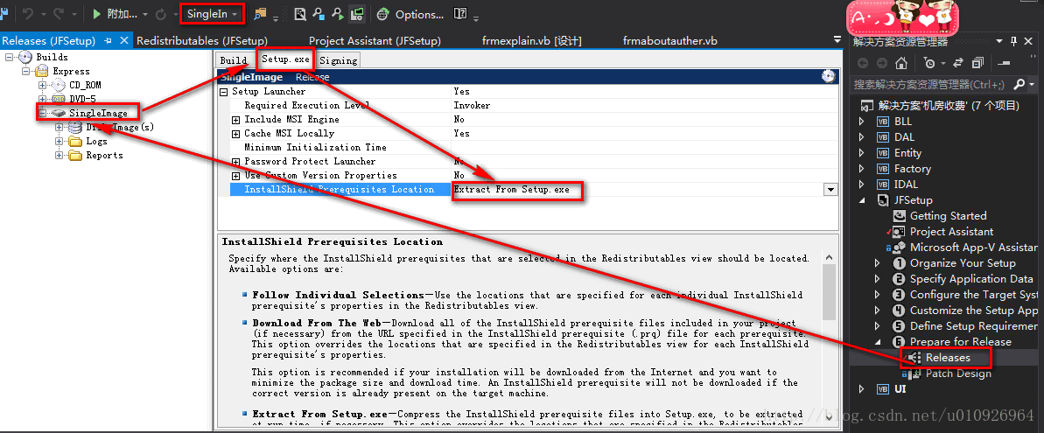Select the Factory project
Viewport: 1044px width, 433px height.
tap(912, 169)
